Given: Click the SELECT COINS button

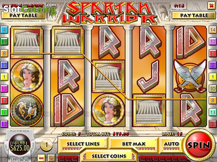Looking at the screenshot, I should pos(109,156).
